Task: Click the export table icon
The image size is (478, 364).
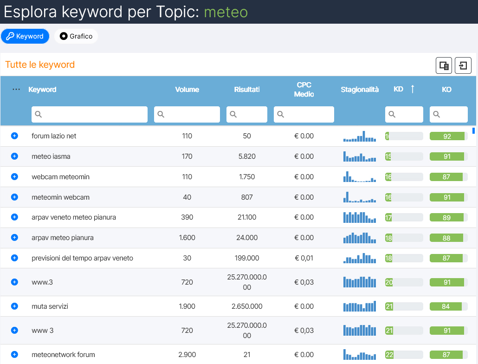Action: coord(463,66)
